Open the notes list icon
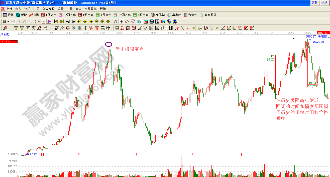The height and width of the screenshot is (177, 330). pyautogui.click(x=157, y=21)
